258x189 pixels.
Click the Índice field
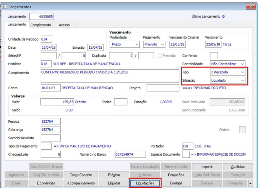coord(121,102)
